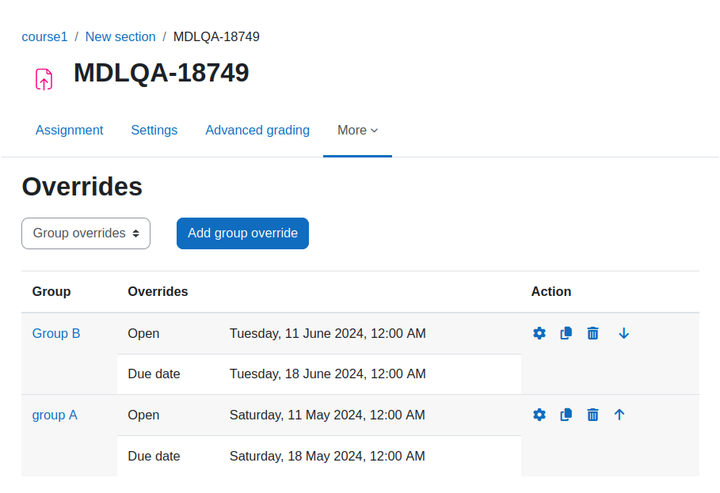Click the Add group override button

pos(242,233)
